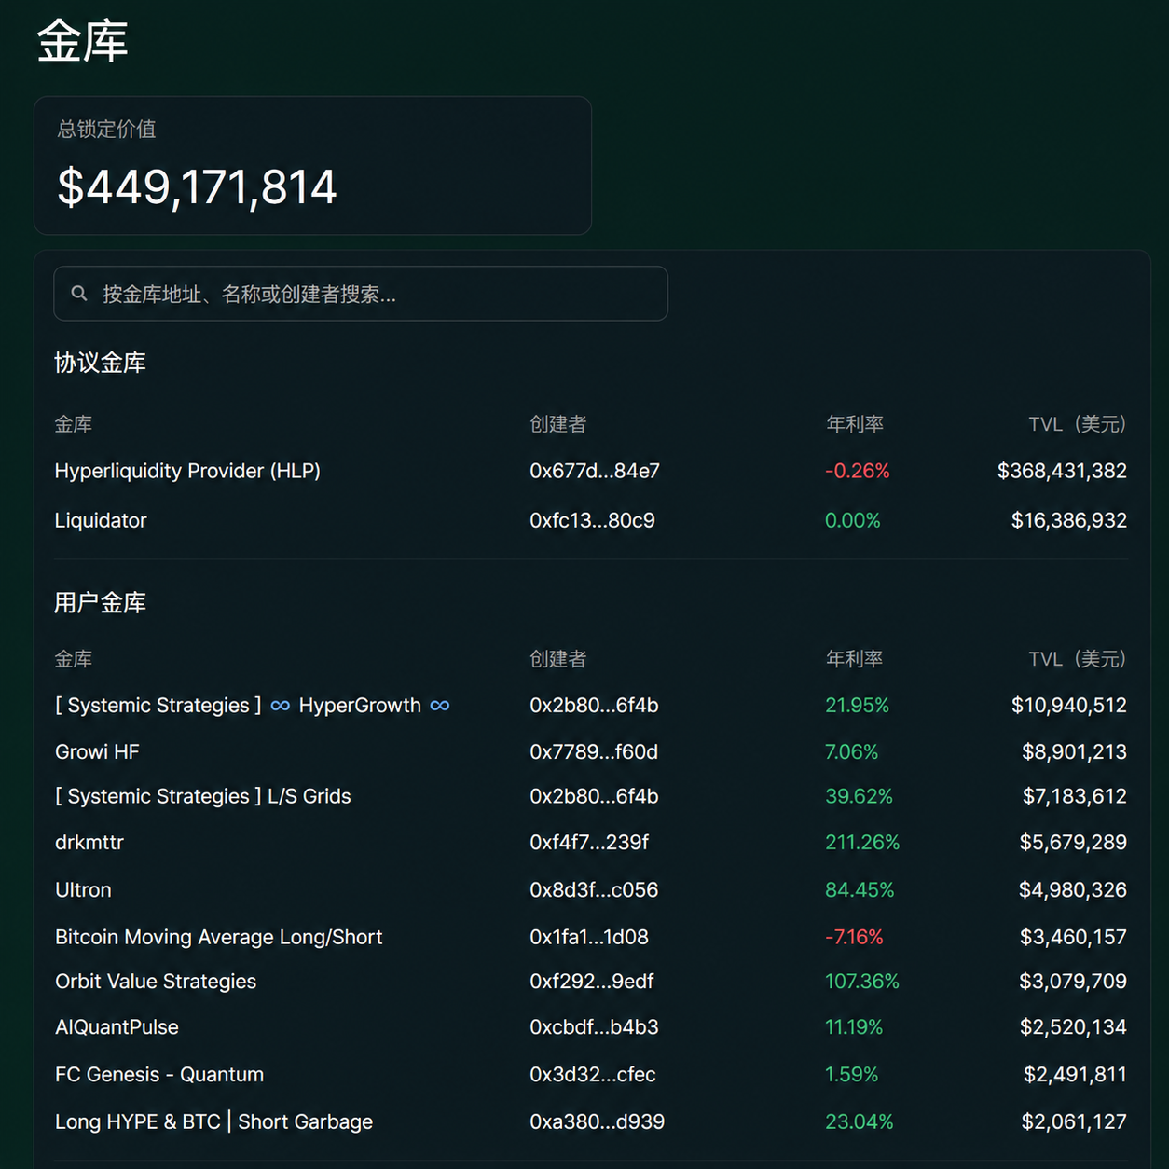Click 107.36% APR value
1169x1169 pixels.
(862, 981)
